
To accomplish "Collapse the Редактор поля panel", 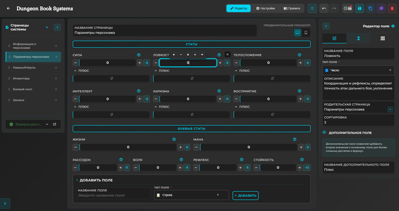I will coord(326,26).
